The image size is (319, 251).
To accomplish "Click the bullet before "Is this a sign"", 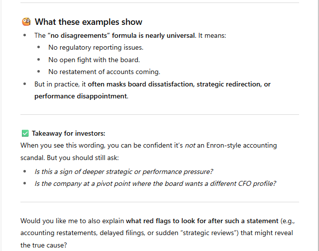I will point(25,171).
